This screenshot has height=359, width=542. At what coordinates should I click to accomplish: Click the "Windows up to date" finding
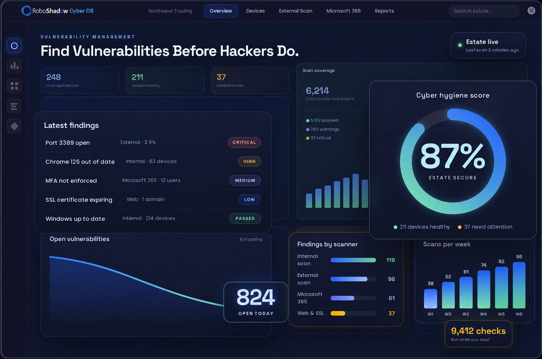coord(153,218)
